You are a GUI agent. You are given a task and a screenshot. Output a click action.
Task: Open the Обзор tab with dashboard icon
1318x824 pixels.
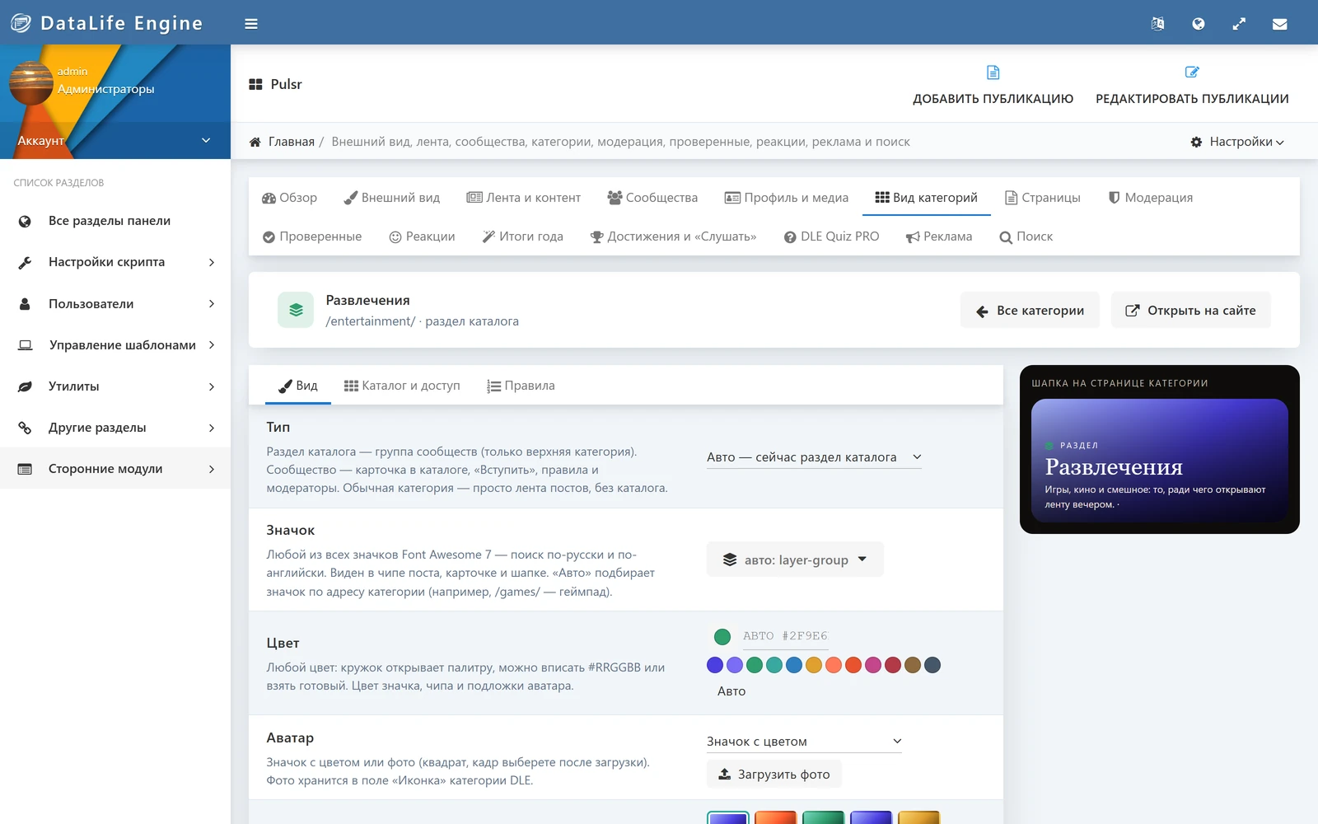click(x=289, y=198)
